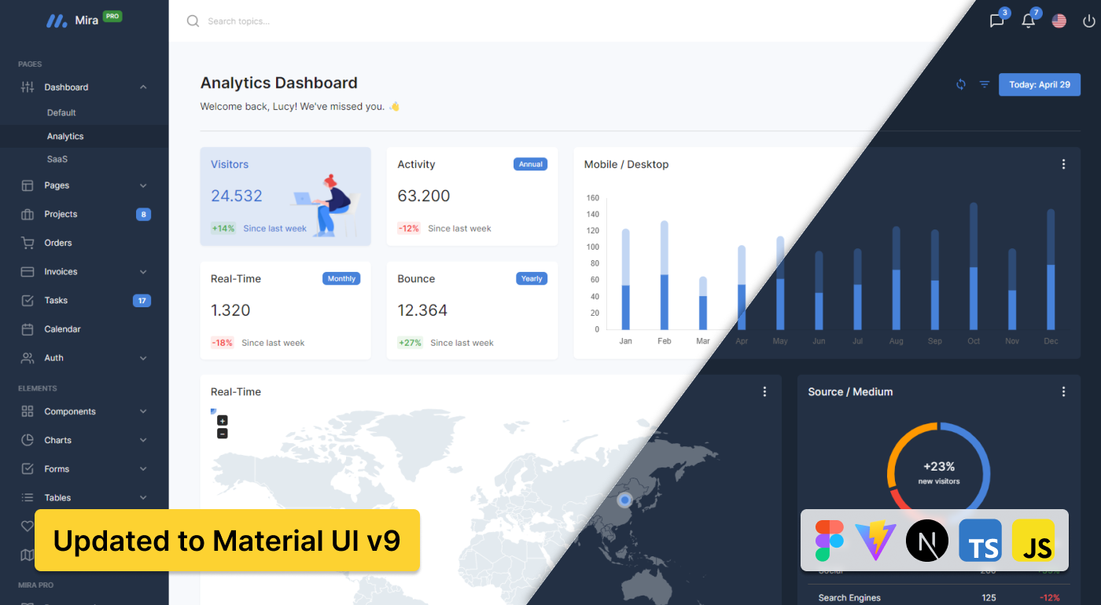Viewport: 1101px width, 605px height.
Task: Click the Annual badge on Activity card
Action: pyautogui.click(x=531, y=164)
